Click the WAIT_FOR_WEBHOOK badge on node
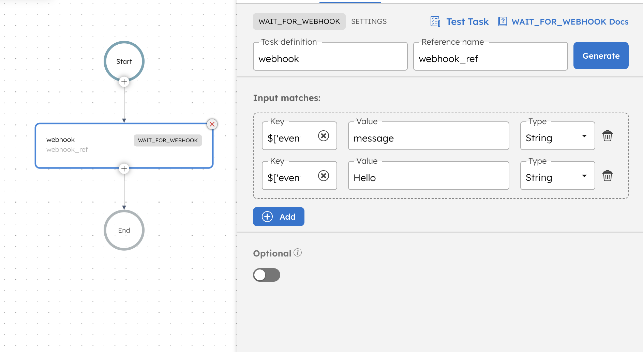 tap(168, 140)
